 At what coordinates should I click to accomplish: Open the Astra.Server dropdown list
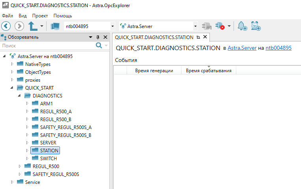tap(195, 26)
